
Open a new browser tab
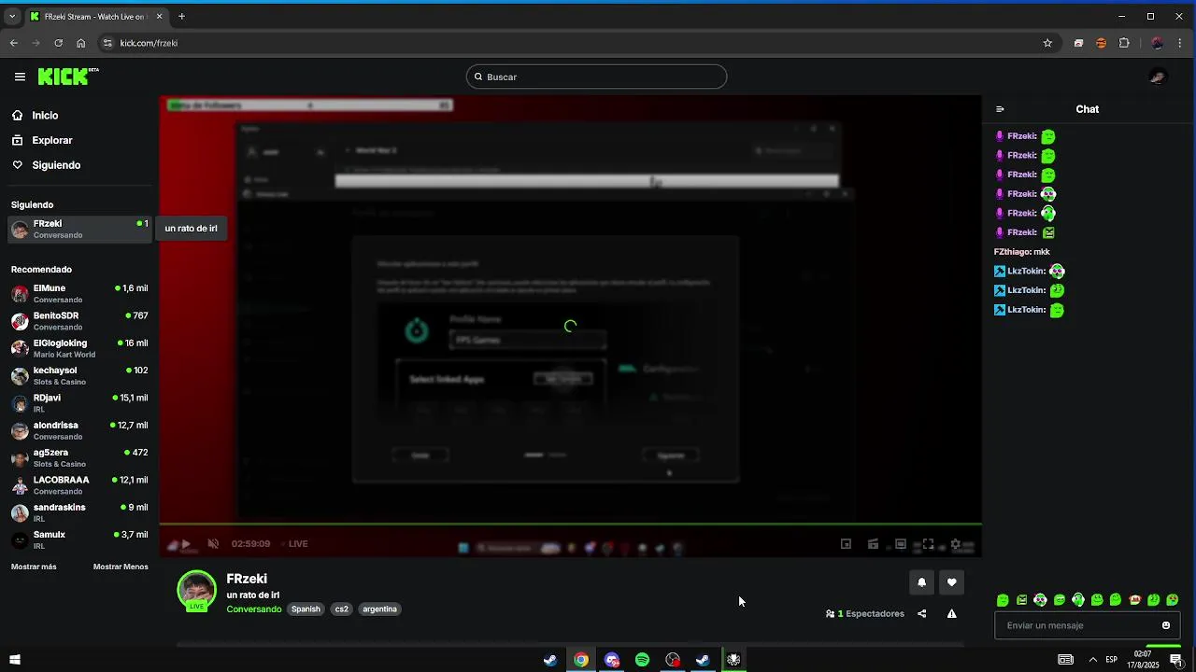click(x=181, y=16)
